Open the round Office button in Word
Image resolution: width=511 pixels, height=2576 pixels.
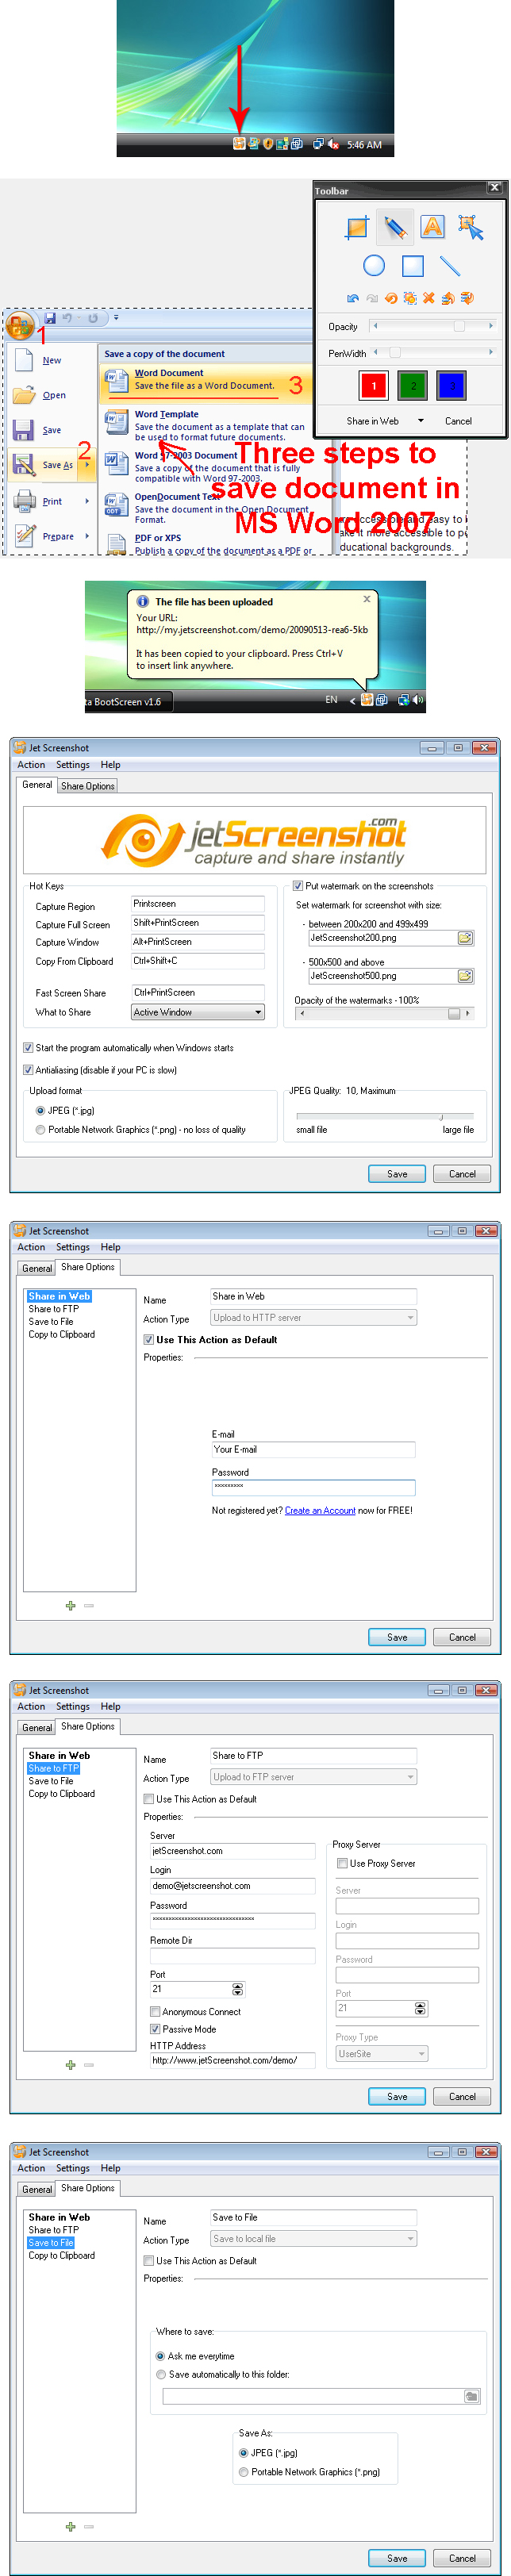click(x=20, y=325)
